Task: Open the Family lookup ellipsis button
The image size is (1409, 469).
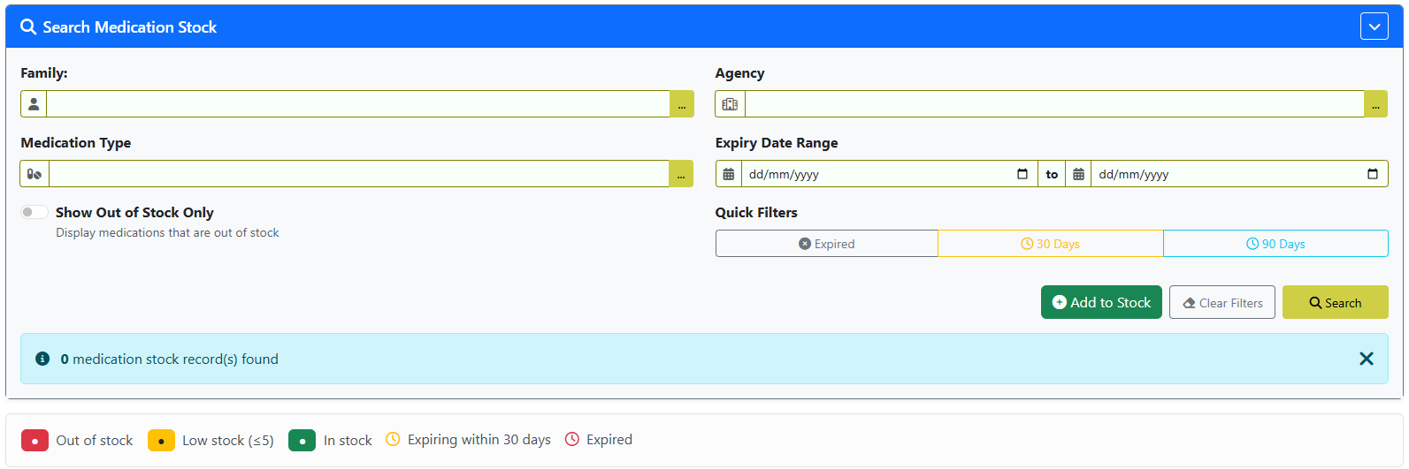Action: coord(682,104)
